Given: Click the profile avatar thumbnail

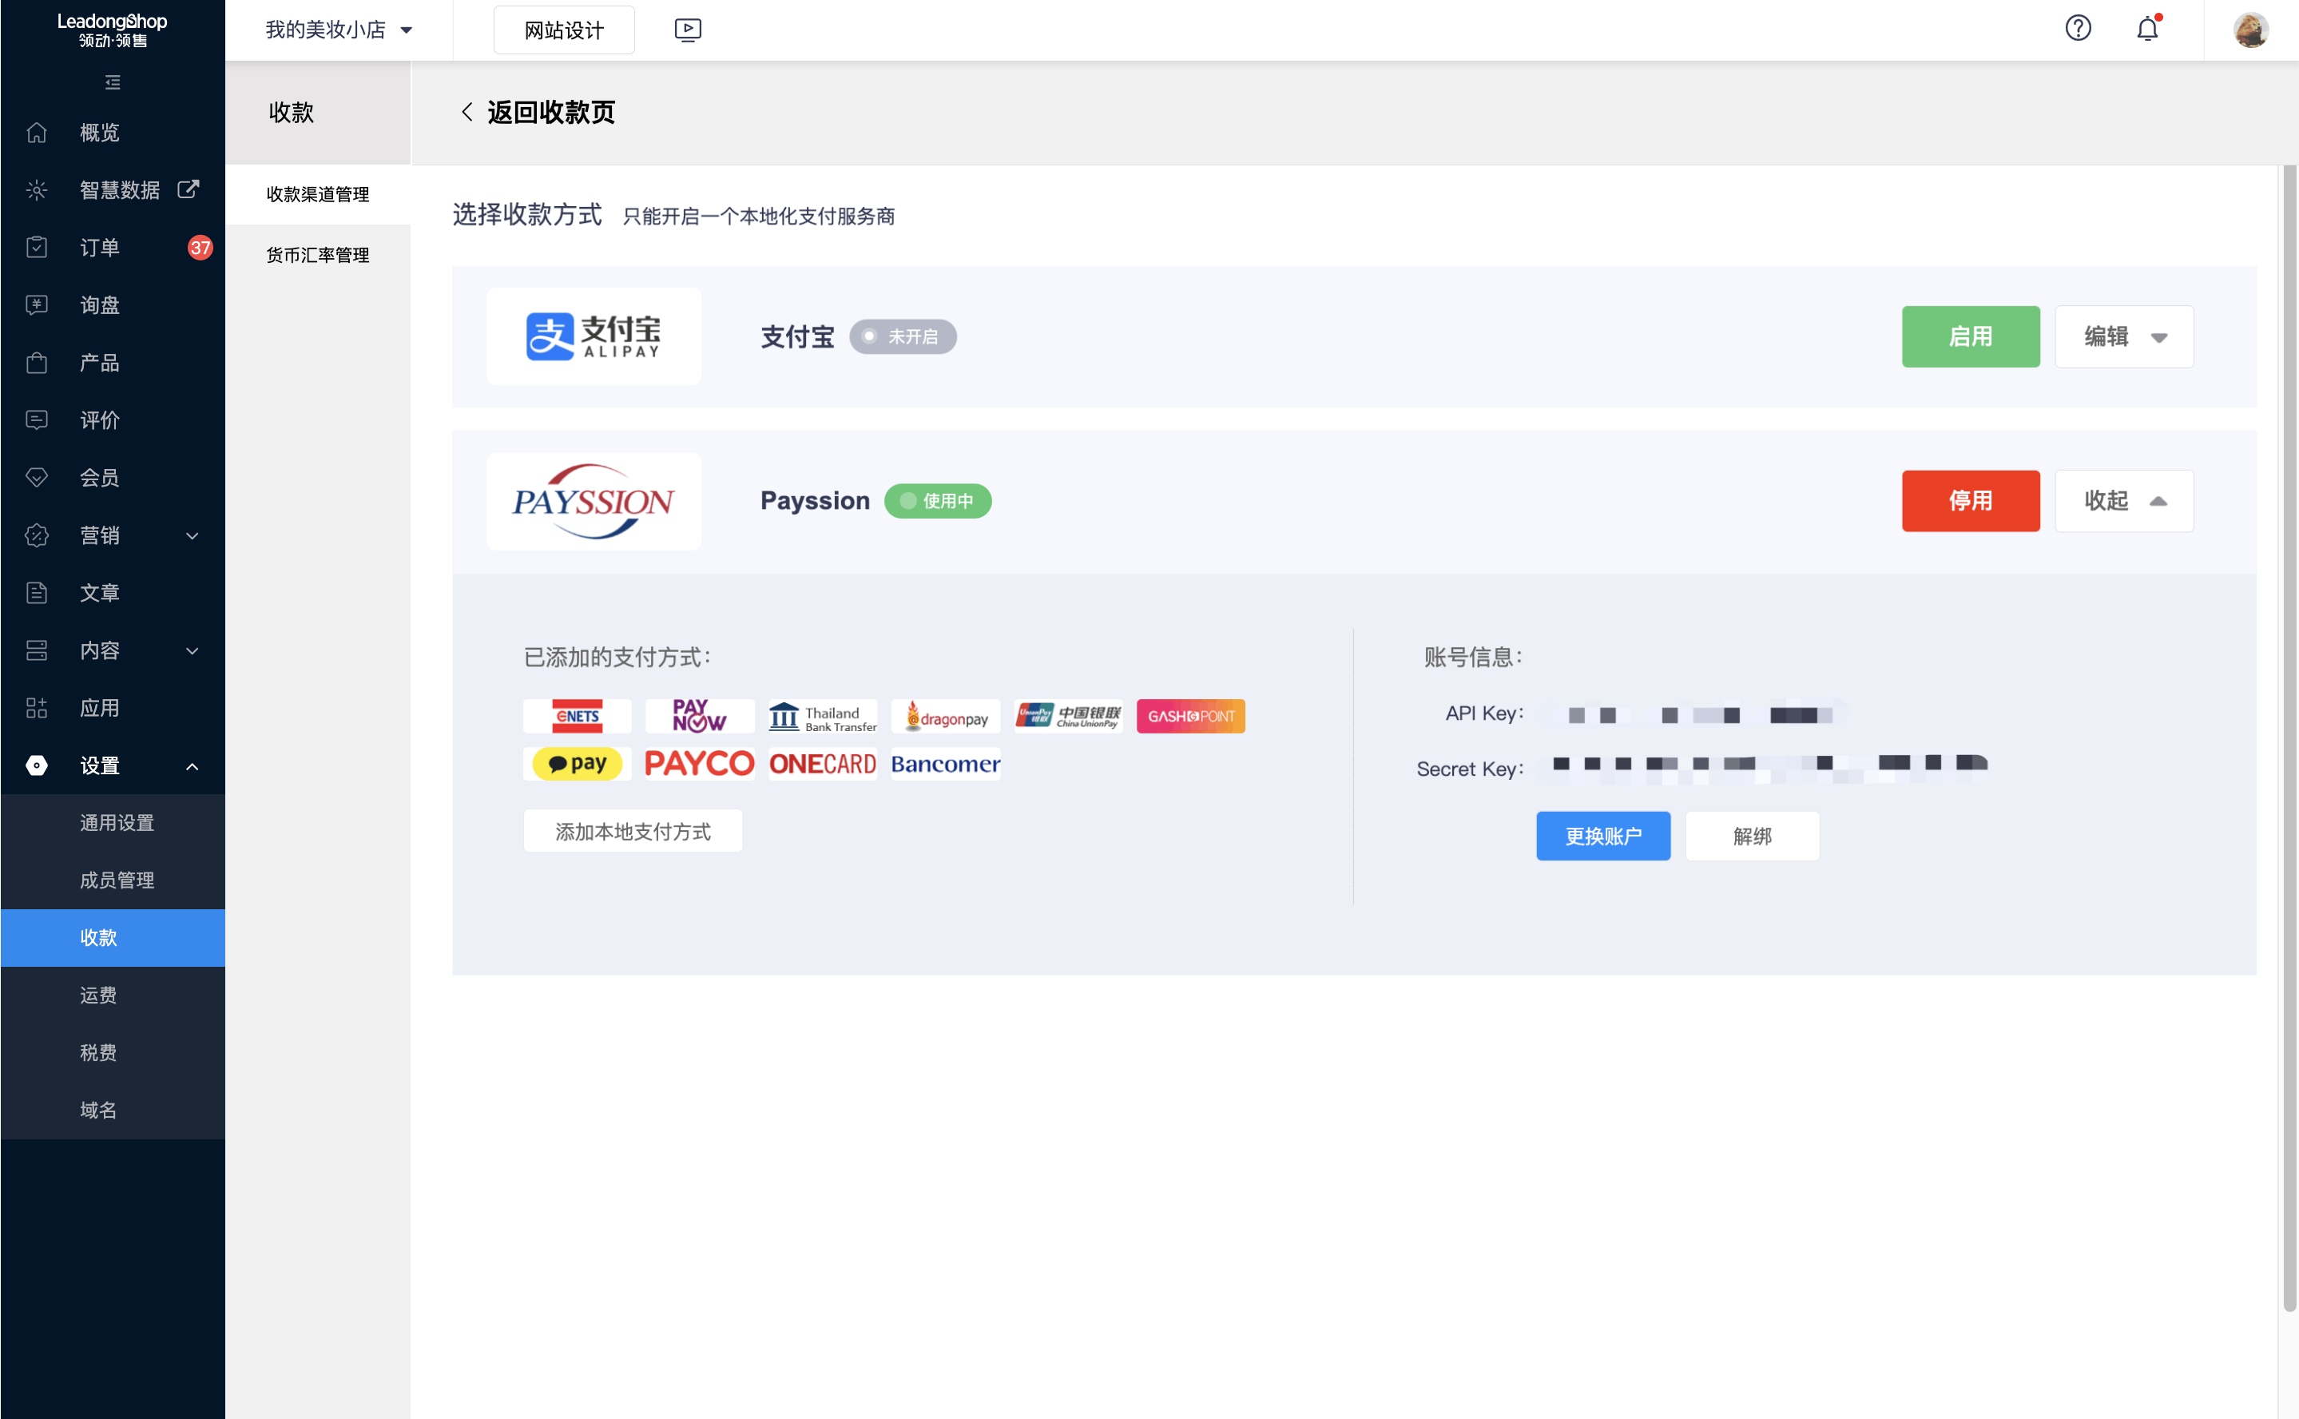Looking at the screenshot, I should 2251,29.
